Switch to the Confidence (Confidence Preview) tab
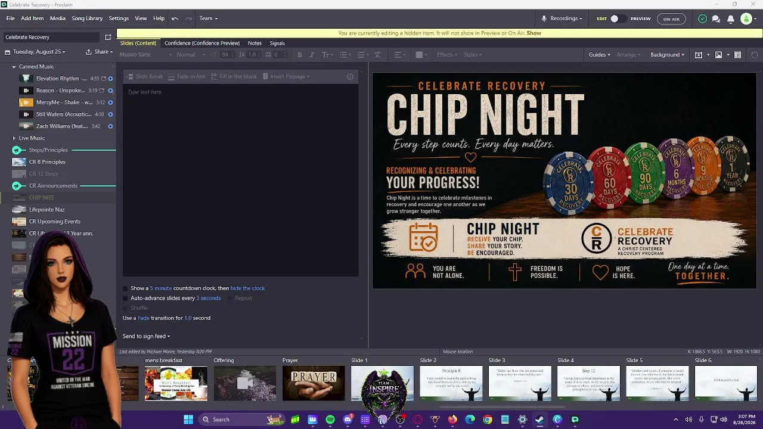Image resolution: width=763 pixels, height=429 pixels. pyautogui.click(x=202, y=43)
